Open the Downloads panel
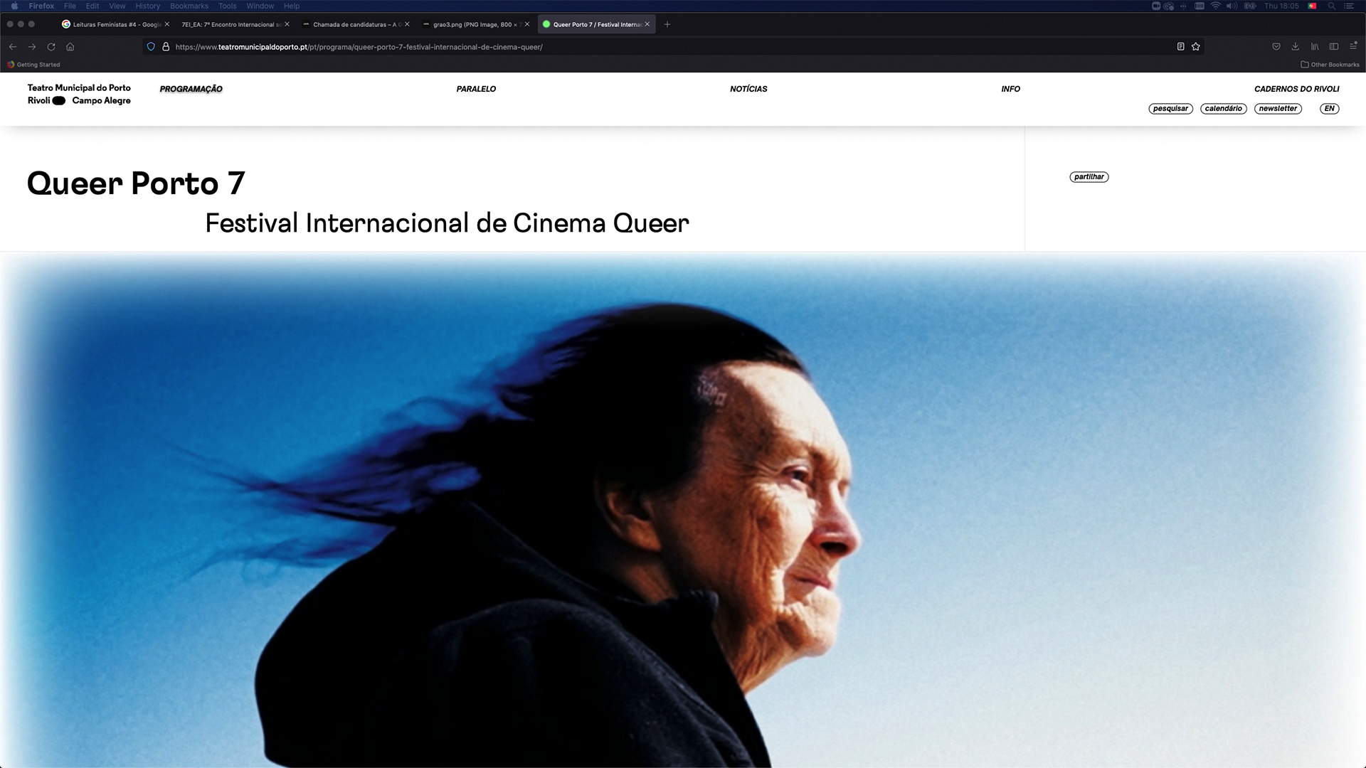Screen dimensions: 1366x768 (1296, 47)
